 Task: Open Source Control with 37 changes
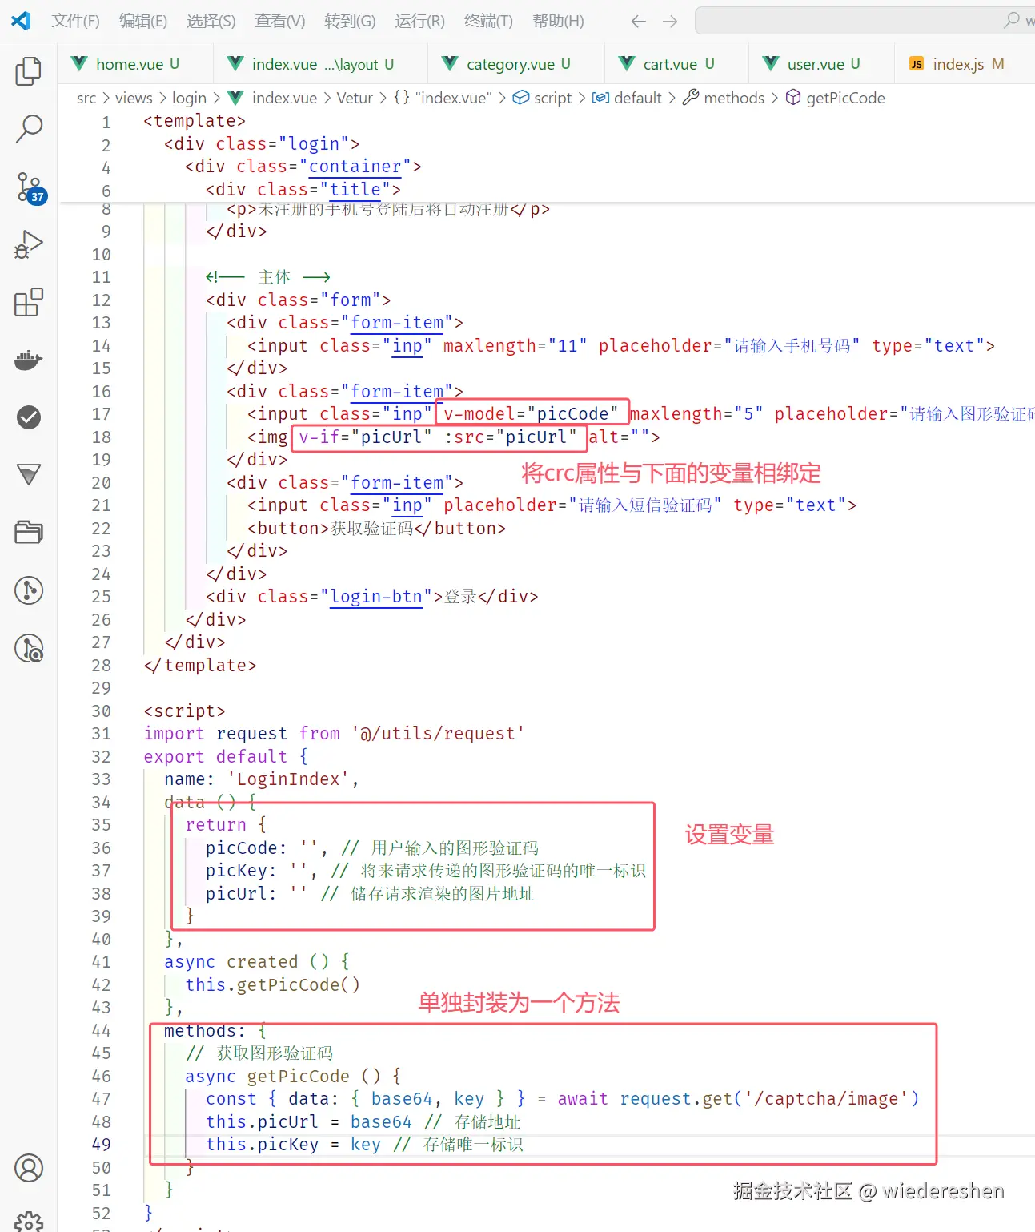pyautogui.click(x=30, y=187)
